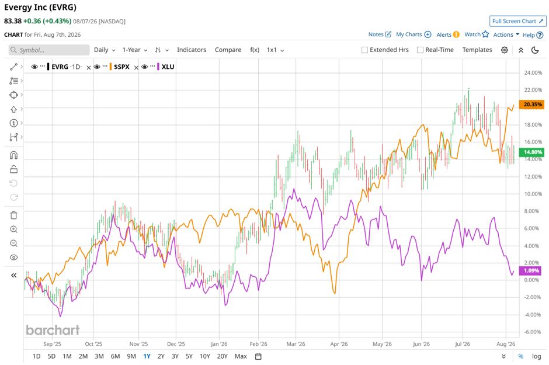The image size is (549, 365).
Task: Remove the $SPX comparison
Action: [136, 68]
